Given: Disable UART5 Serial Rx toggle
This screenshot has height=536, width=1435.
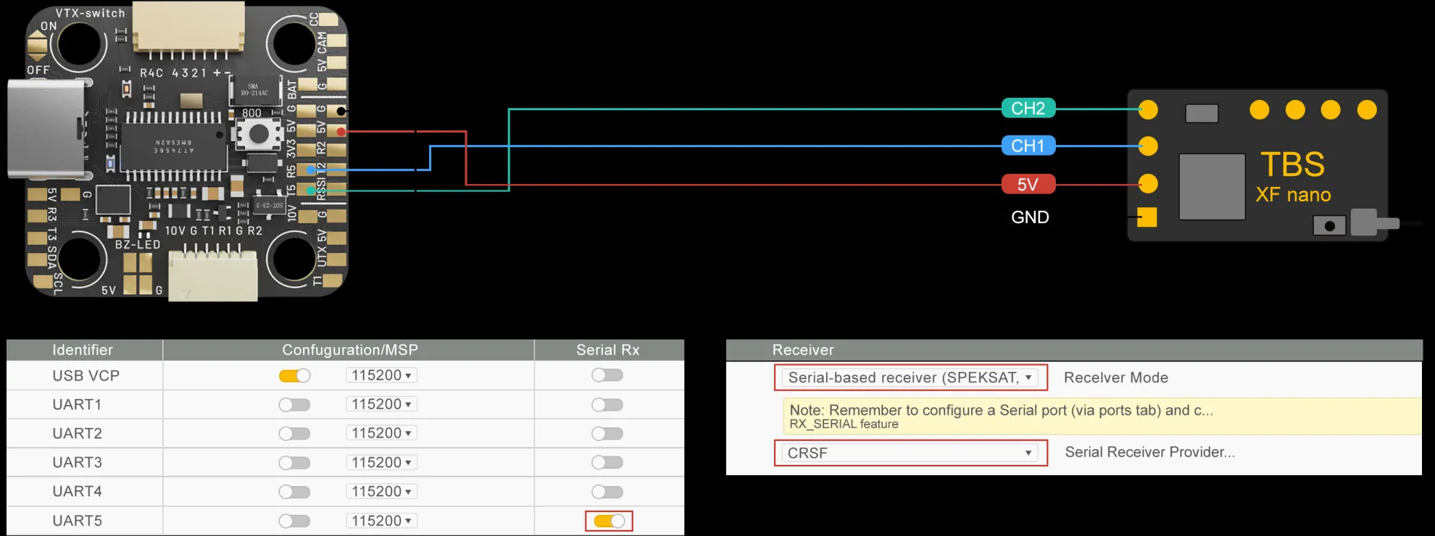Looking at the screenshot, I should pyautogui.click(x=609, y=521).
